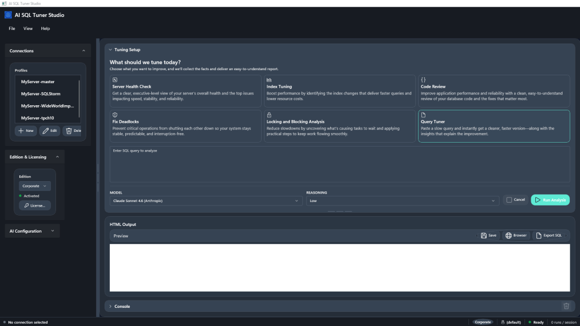This screenshot has width=580, height=326.
Task: Collapse the Edition & Licensing panel
Action: [x=57, y=157]
